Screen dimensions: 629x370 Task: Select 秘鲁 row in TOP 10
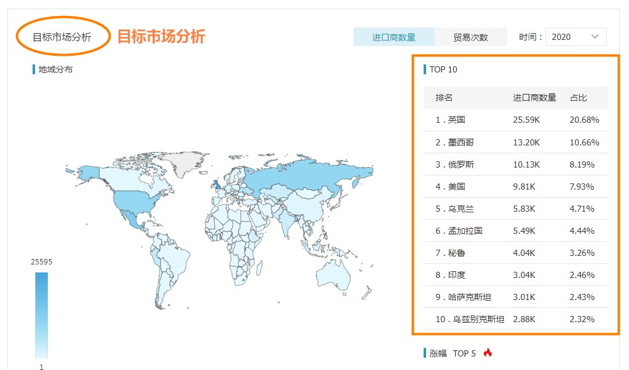(x=515, y=253)
